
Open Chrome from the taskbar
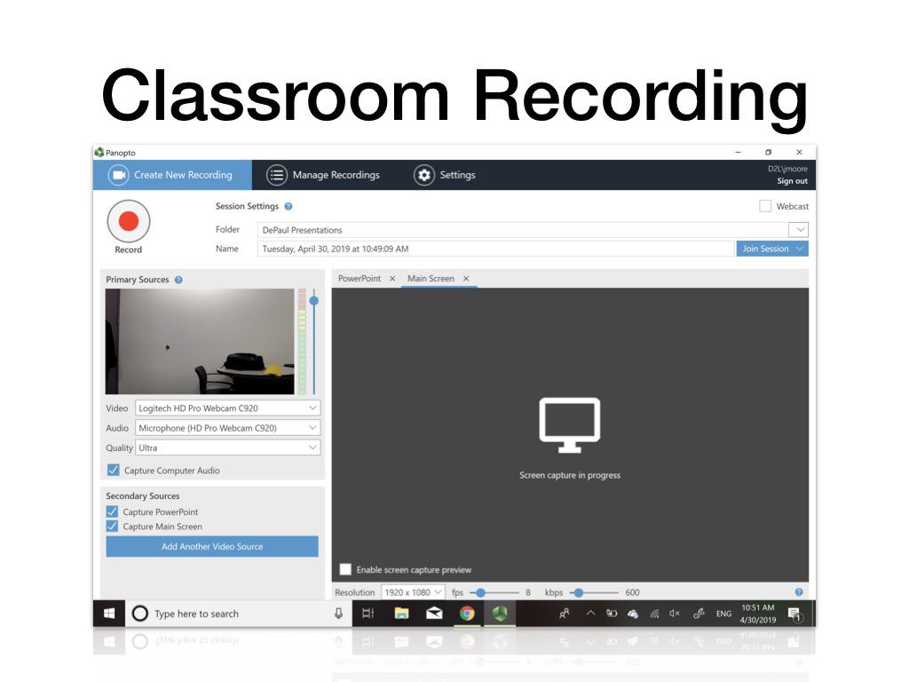(467, 614)
